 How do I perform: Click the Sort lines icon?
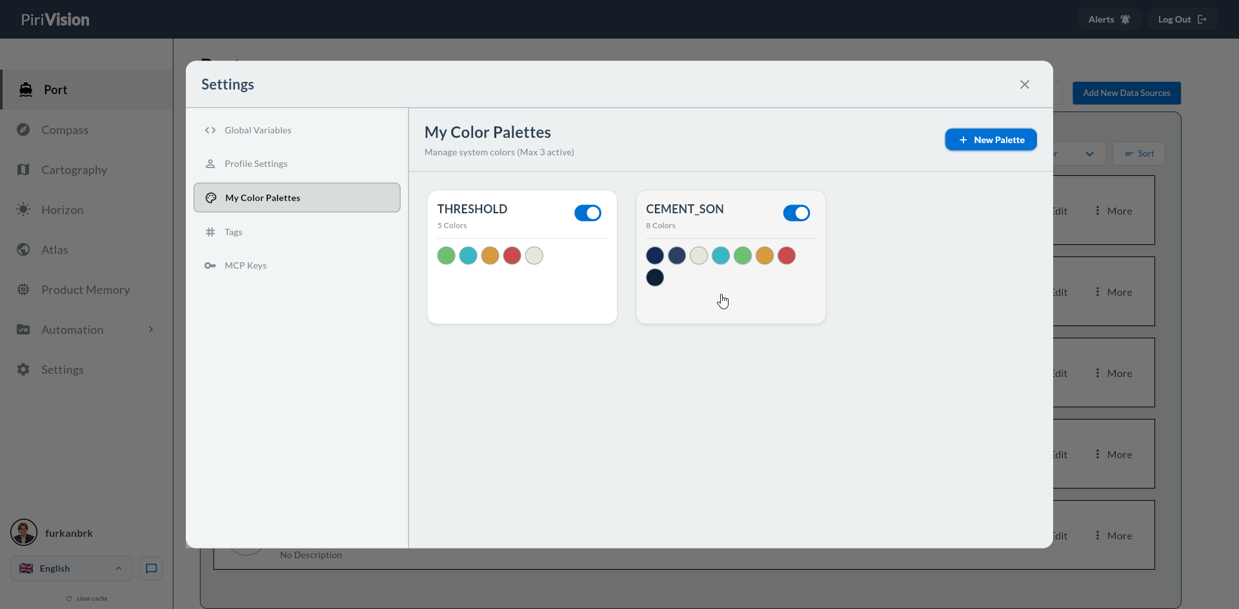tap(1129, 154)
